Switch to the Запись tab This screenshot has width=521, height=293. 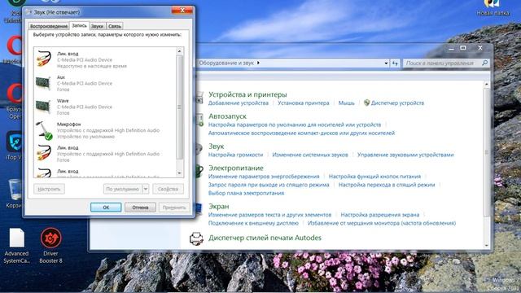pos(79,25)
